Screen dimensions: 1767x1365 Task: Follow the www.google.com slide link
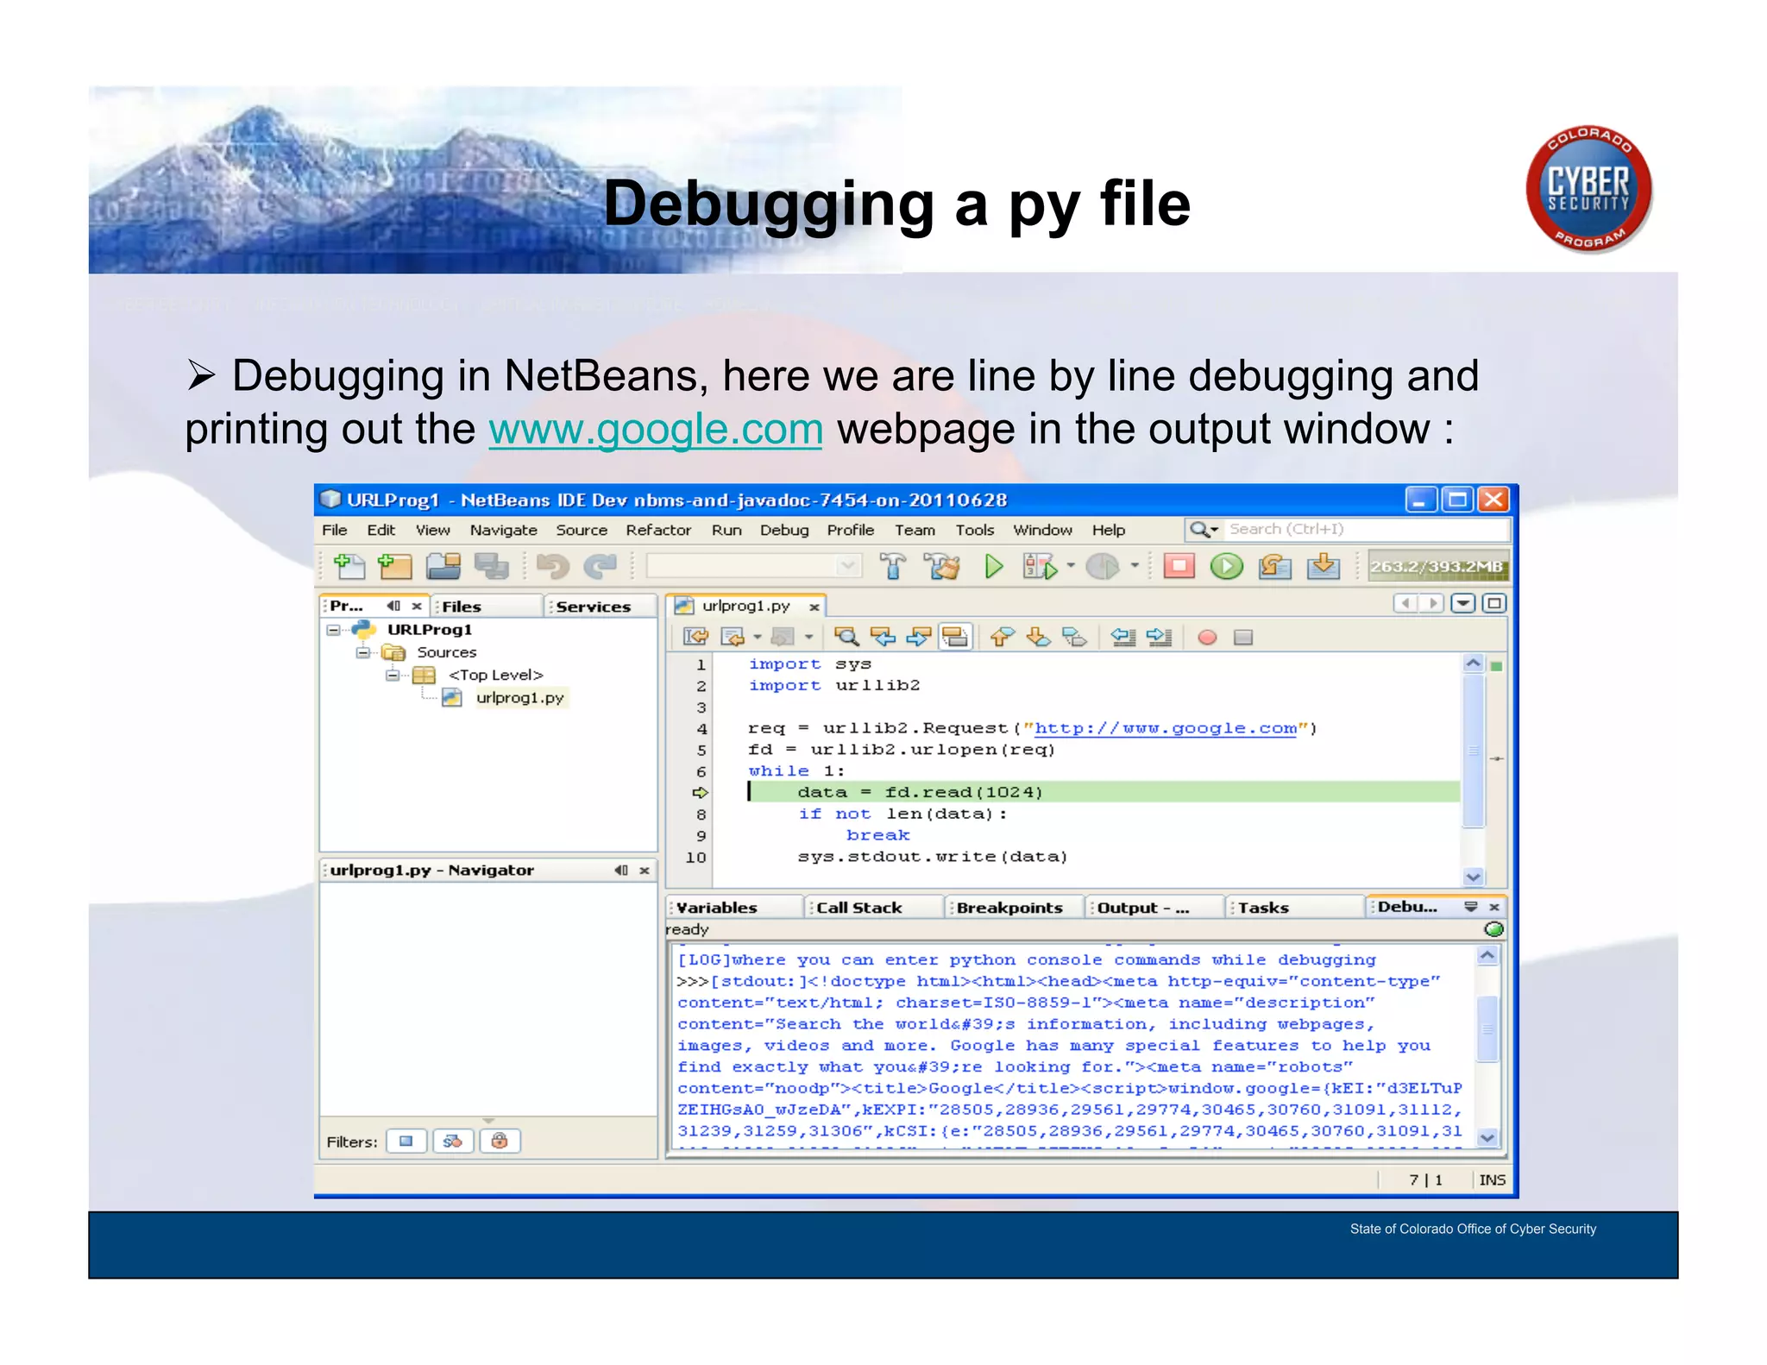click(656, 429)
